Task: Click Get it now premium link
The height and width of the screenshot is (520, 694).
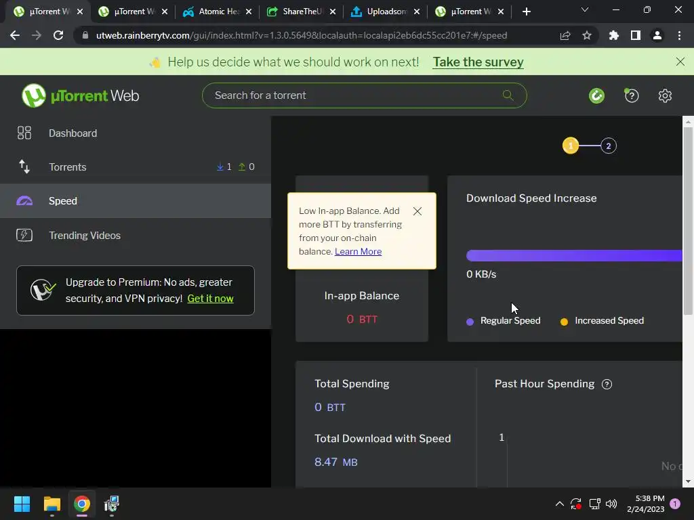Action: [210, 299]
